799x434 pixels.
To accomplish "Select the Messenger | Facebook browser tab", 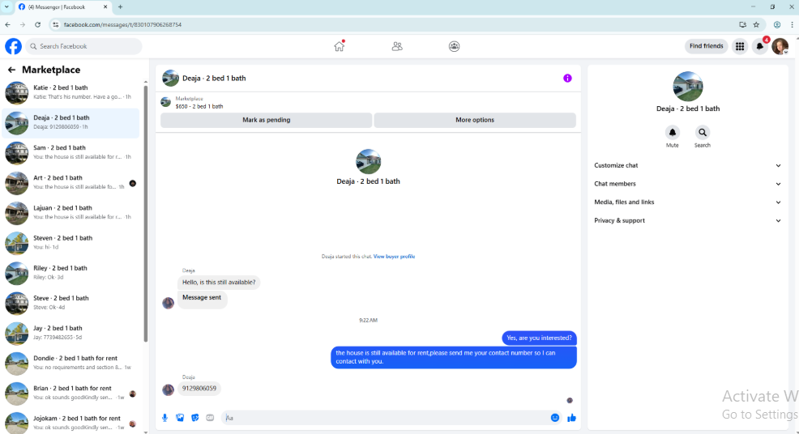I will point(62,7).
